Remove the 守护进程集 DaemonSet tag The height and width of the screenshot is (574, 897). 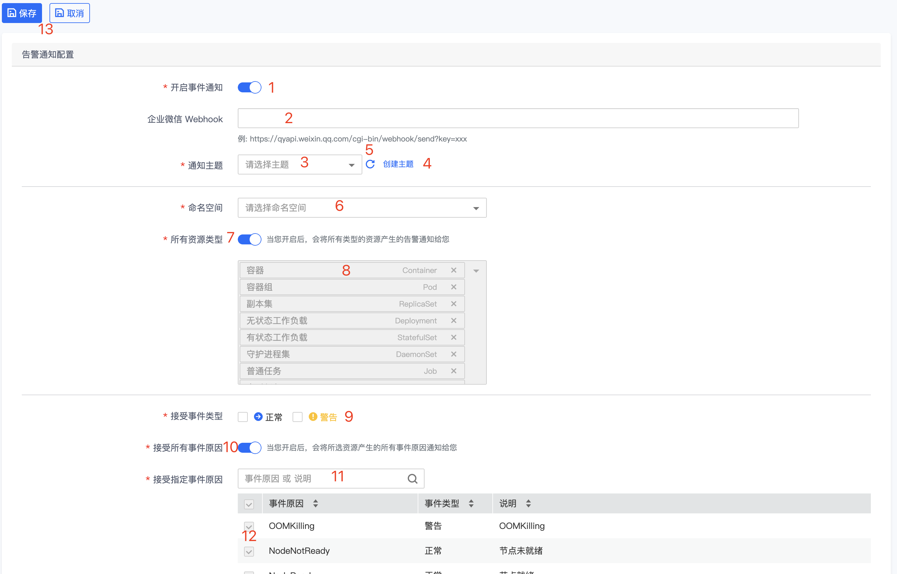click(x=453, y=354)
